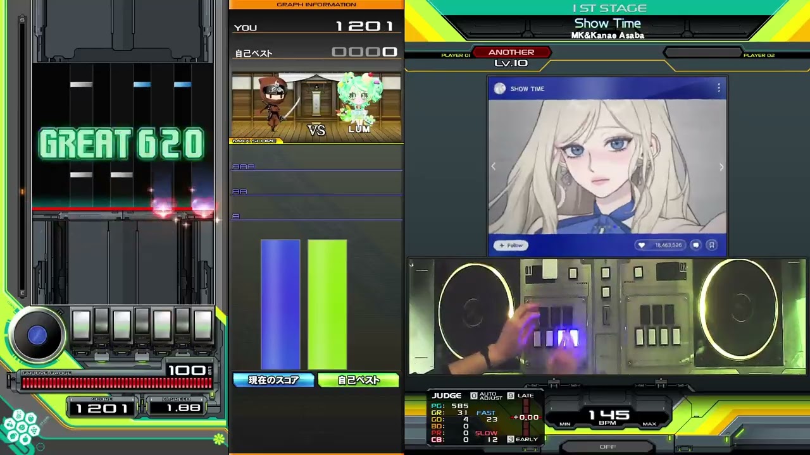Click the MAX label on BPM panel
Screen dimensions: 810x455
[649, 424]
